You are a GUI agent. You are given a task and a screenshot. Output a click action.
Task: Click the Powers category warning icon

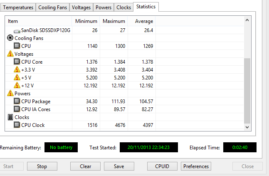pyautogui.click(x=10, y=94)
